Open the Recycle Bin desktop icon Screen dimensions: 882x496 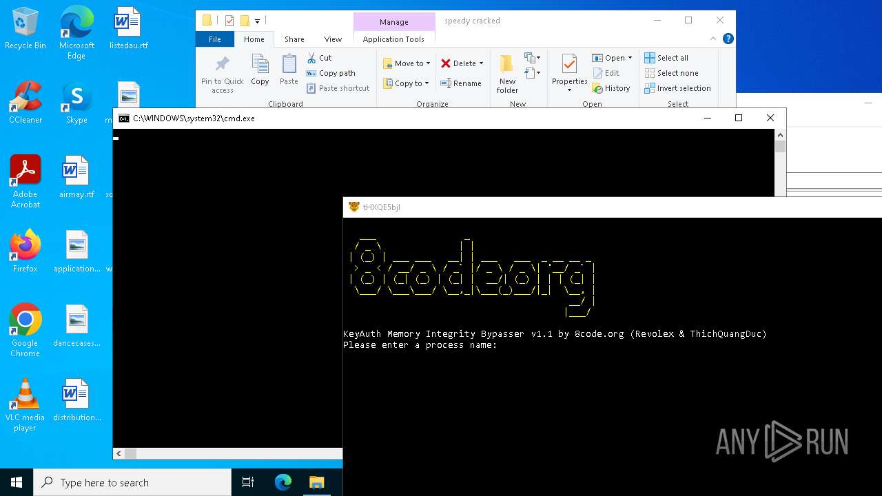click(25, 29)
